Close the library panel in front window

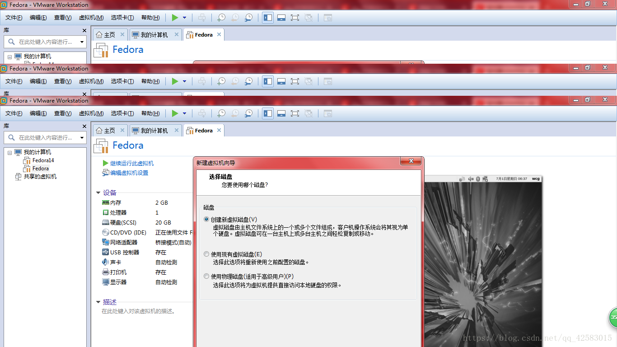tap(84, 126)
